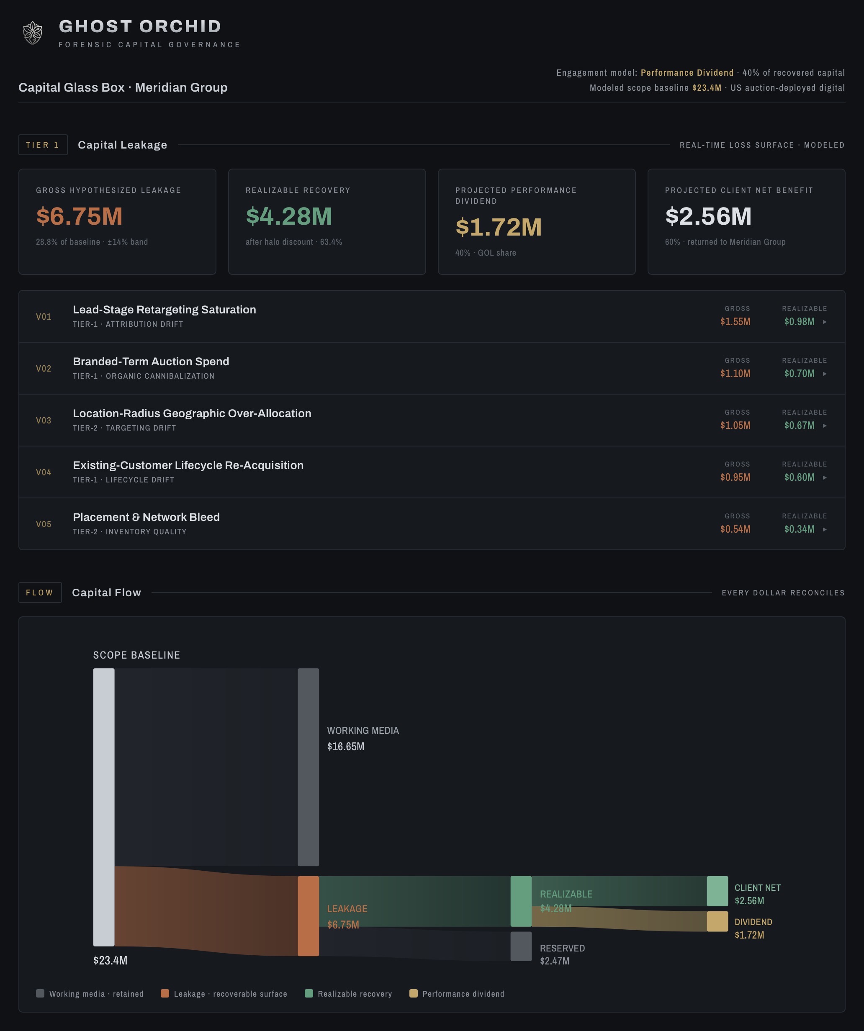Click the Realizable recovery legend swatch
Viewport: 864px width, 1031px height.
coord(309,993)
